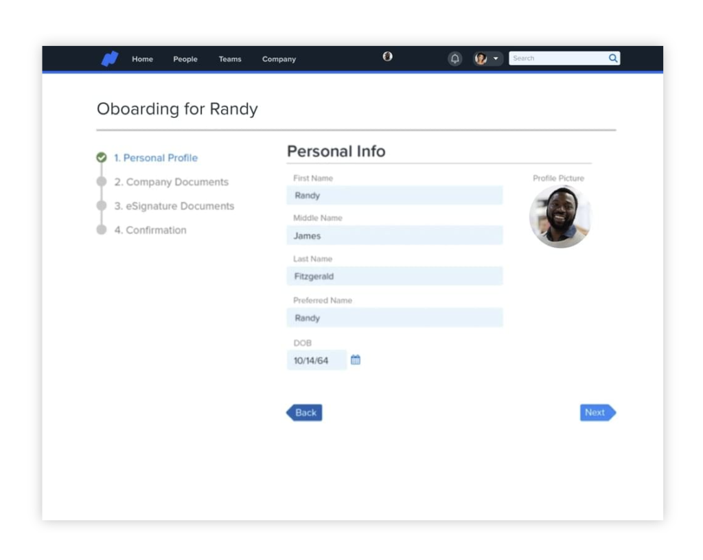Go to the Home menu item
The width and height of the screenshot is (703, 560).
(x=142, y=59)
